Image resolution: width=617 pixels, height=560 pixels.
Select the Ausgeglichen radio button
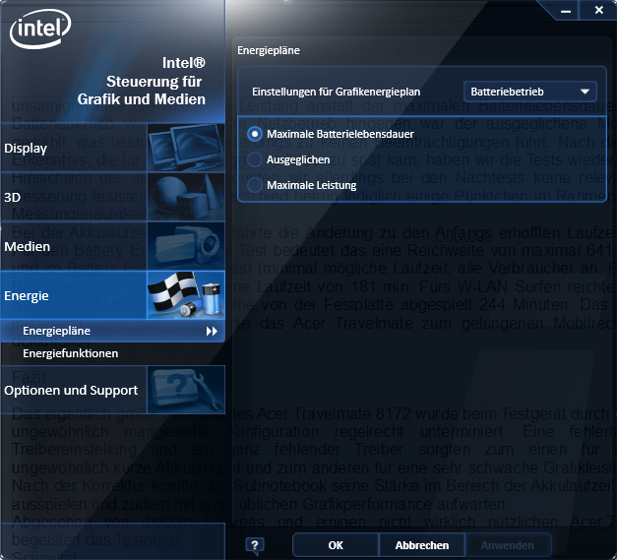(255, 159)
